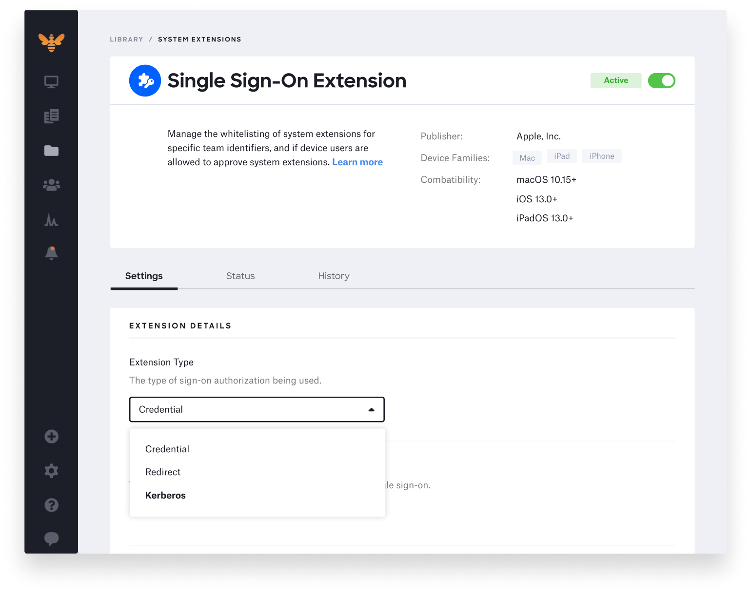This screenshot has height=593, width=751.
Task: Click the plus icon to add new item
Action: [x=52, y=437]
